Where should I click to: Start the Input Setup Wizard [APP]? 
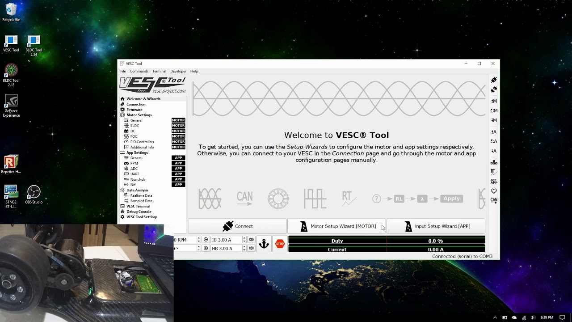coord(436,226)
